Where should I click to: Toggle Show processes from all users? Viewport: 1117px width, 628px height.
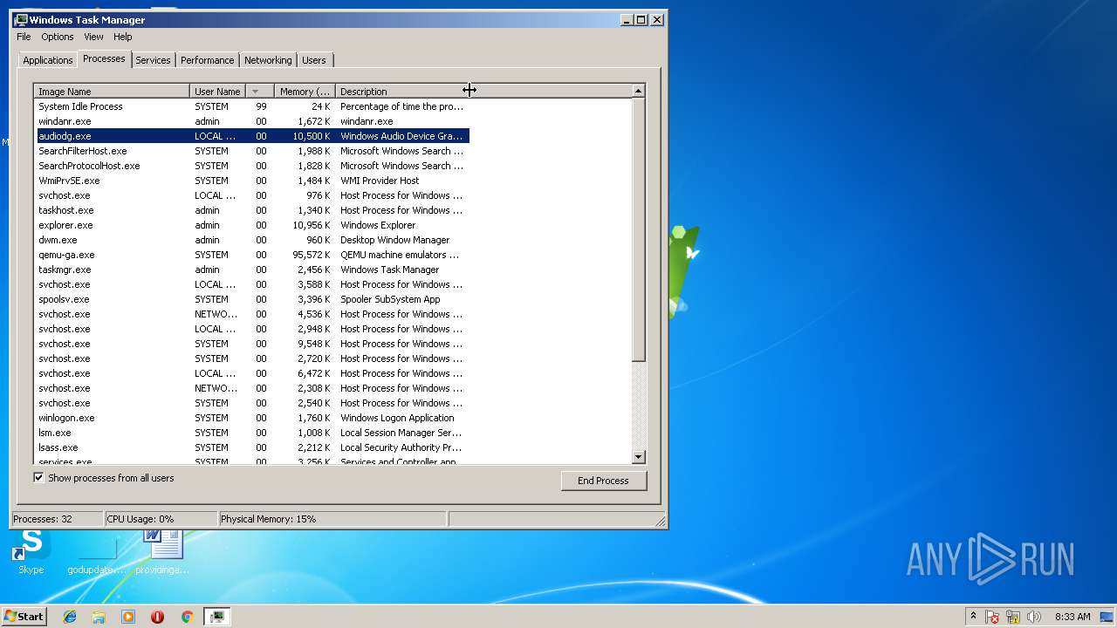(38, 478)
